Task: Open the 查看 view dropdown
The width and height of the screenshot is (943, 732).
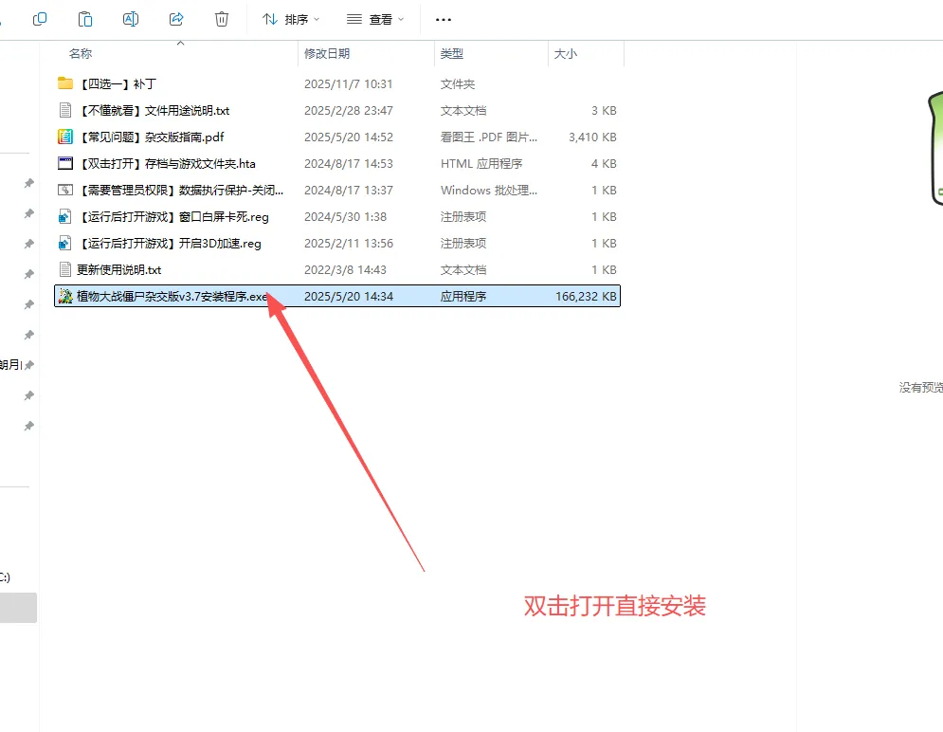Action: (x=375, y=19)
